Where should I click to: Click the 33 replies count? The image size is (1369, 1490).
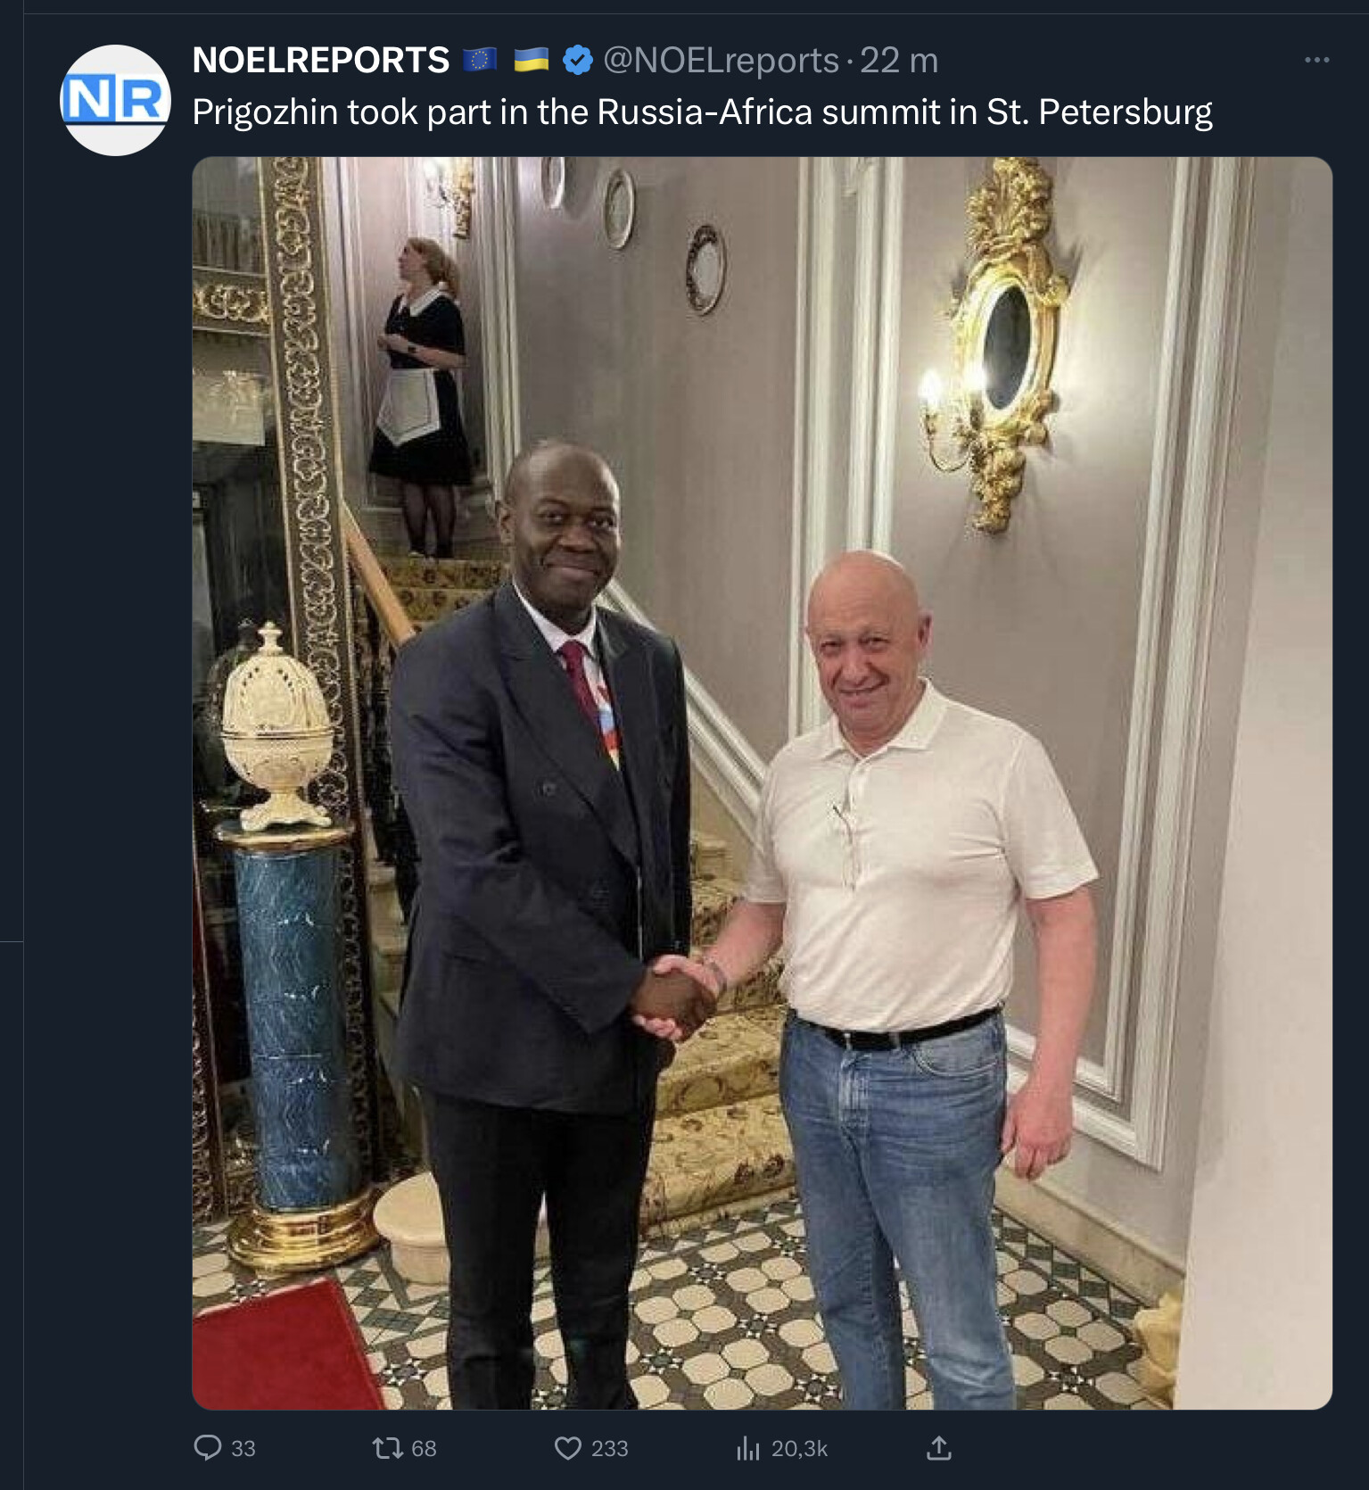coord(243,1448)
